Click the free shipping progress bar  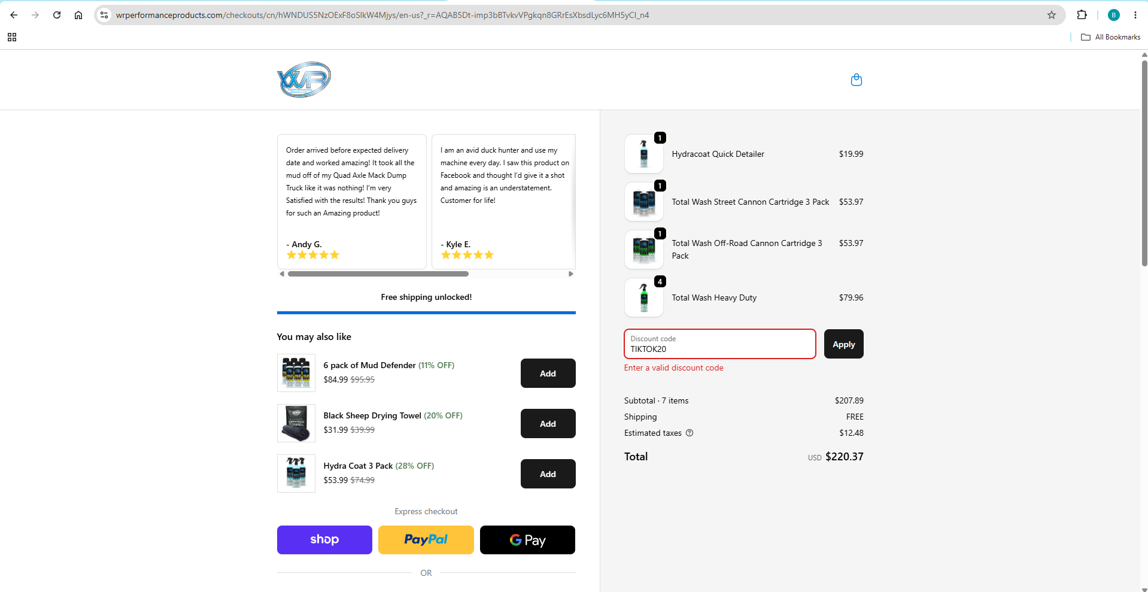(x=426, y=312)
